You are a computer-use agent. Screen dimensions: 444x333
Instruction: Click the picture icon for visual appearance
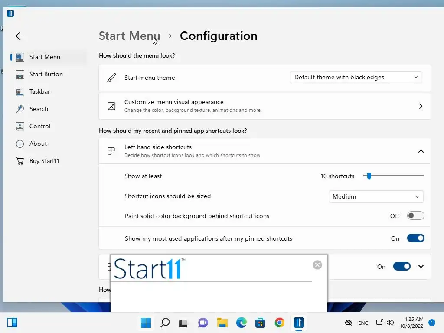click(111, 106)
